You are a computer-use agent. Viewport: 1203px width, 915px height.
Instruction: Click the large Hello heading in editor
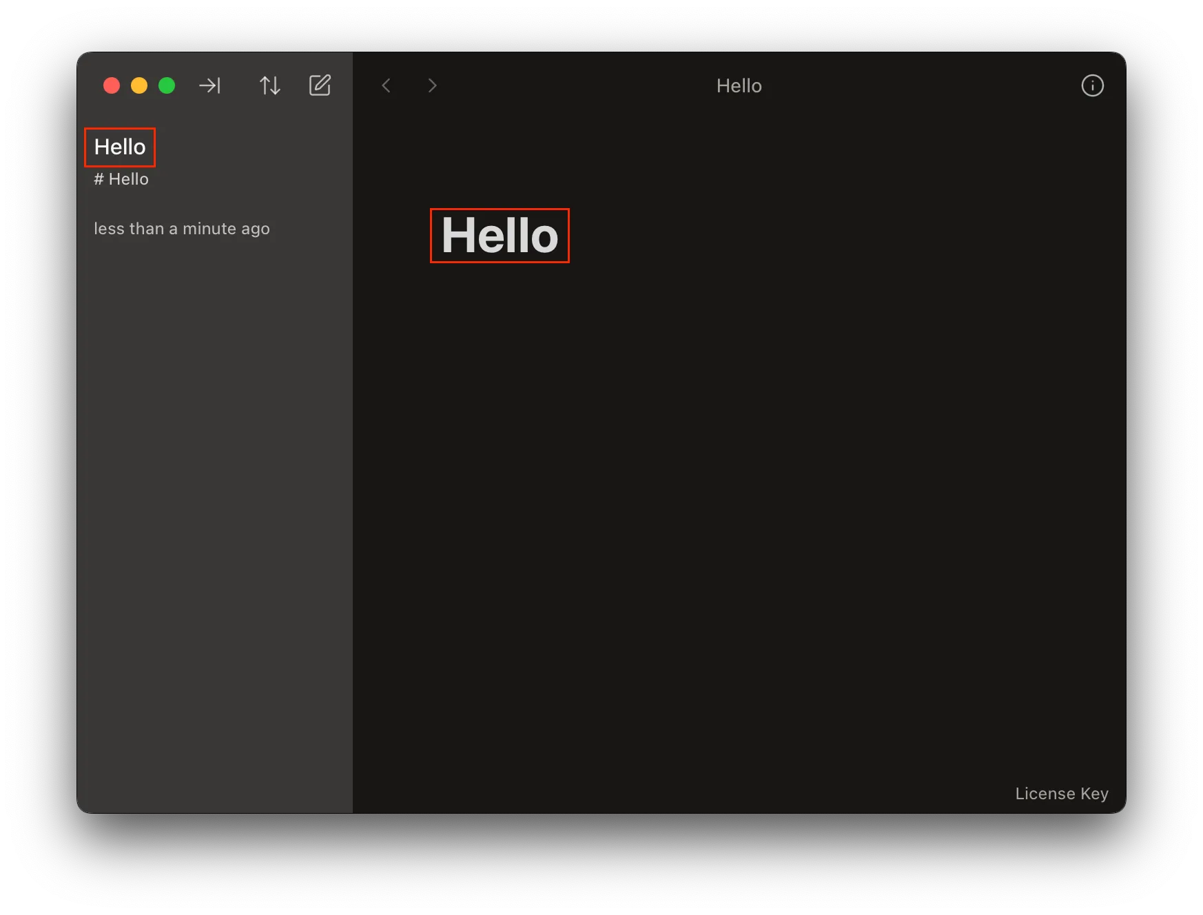[x=500, y=236]
